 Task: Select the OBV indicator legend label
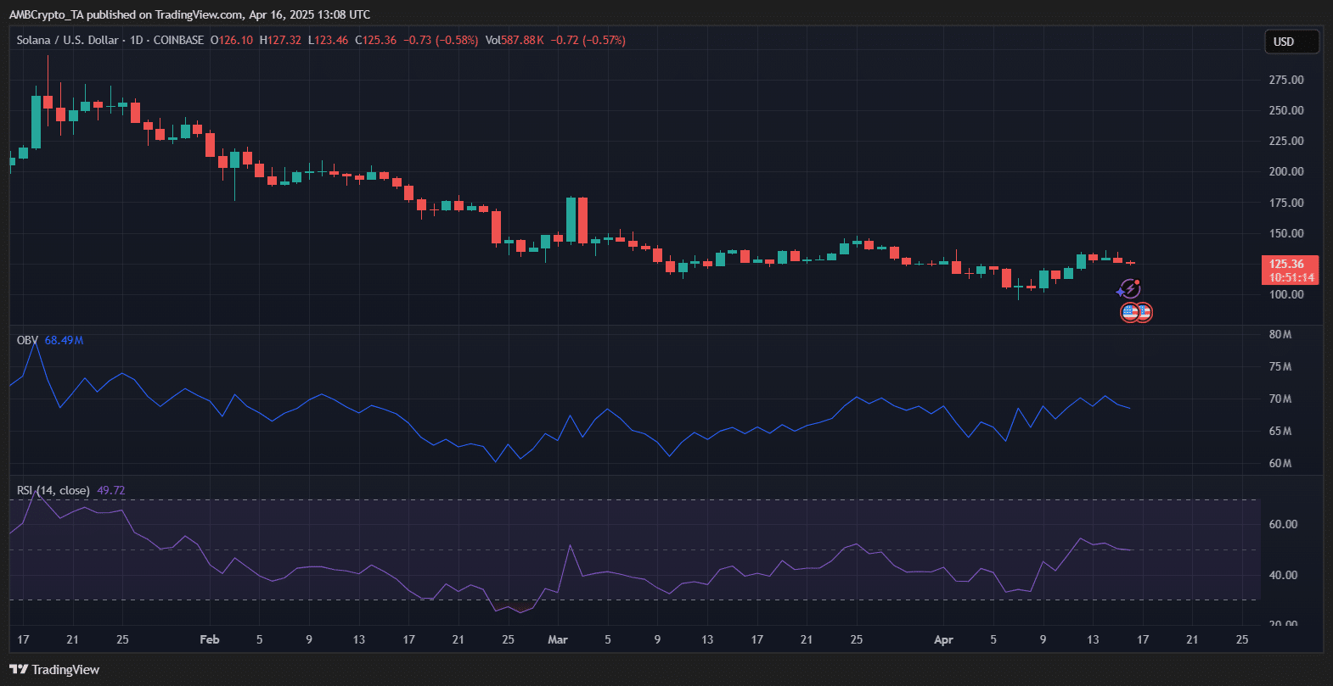pos(27,340)
